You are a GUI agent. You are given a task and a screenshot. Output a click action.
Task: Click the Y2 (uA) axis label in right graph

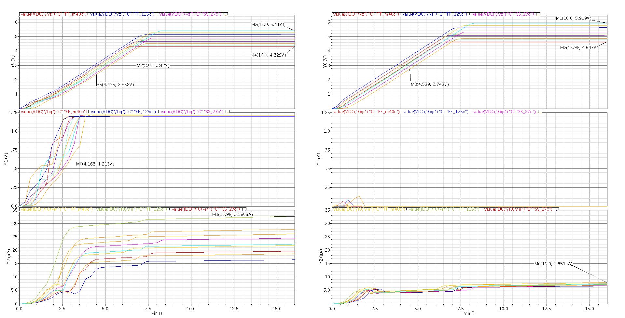[x=321, y=257]
